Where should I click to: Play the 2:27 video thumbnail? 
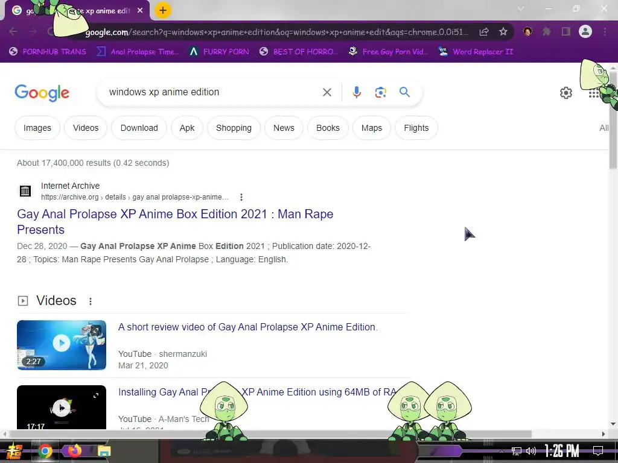[x=62, y=345]
